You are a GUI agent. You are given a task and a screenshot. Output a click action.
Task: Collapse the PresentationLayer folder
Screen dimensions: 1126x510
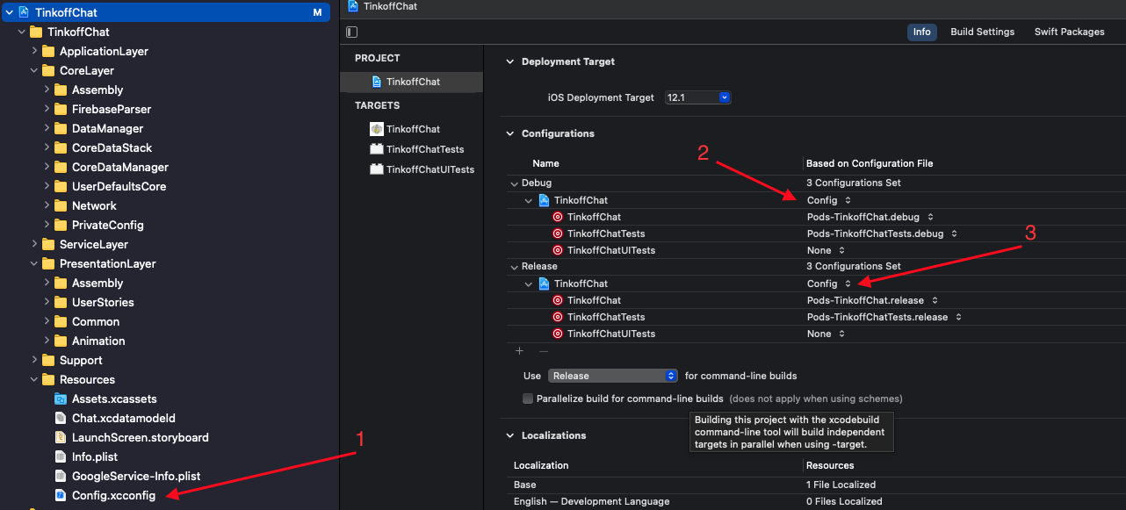[34, 263]
